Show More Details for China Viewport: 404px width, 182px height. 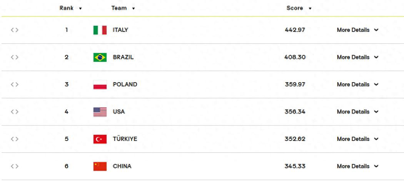pyautogui.click(x=357, y=166)
